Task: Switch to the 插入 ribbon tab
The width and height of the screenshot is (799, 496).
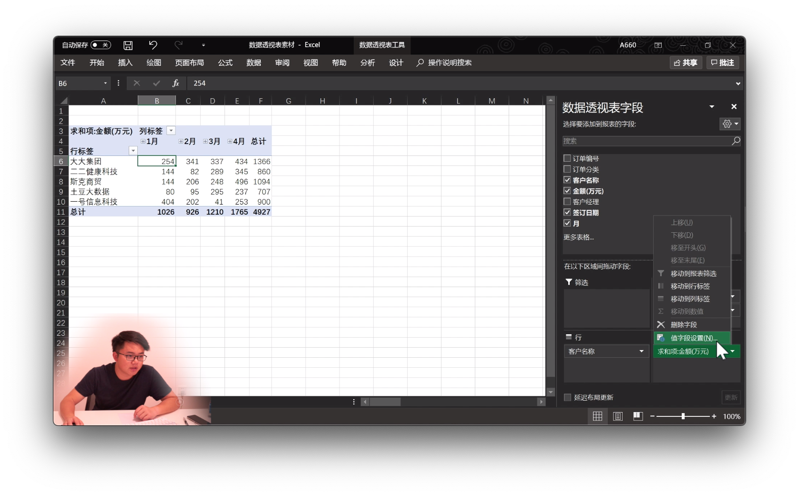Action: click(125, 62)
